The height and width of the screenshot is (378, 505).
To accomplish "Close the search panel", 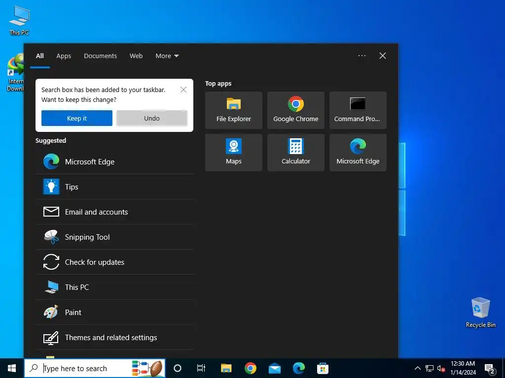I will (383, 56).
